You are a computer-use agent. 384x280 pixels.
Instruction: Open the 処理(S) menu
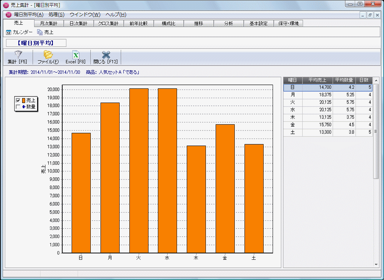56,15
